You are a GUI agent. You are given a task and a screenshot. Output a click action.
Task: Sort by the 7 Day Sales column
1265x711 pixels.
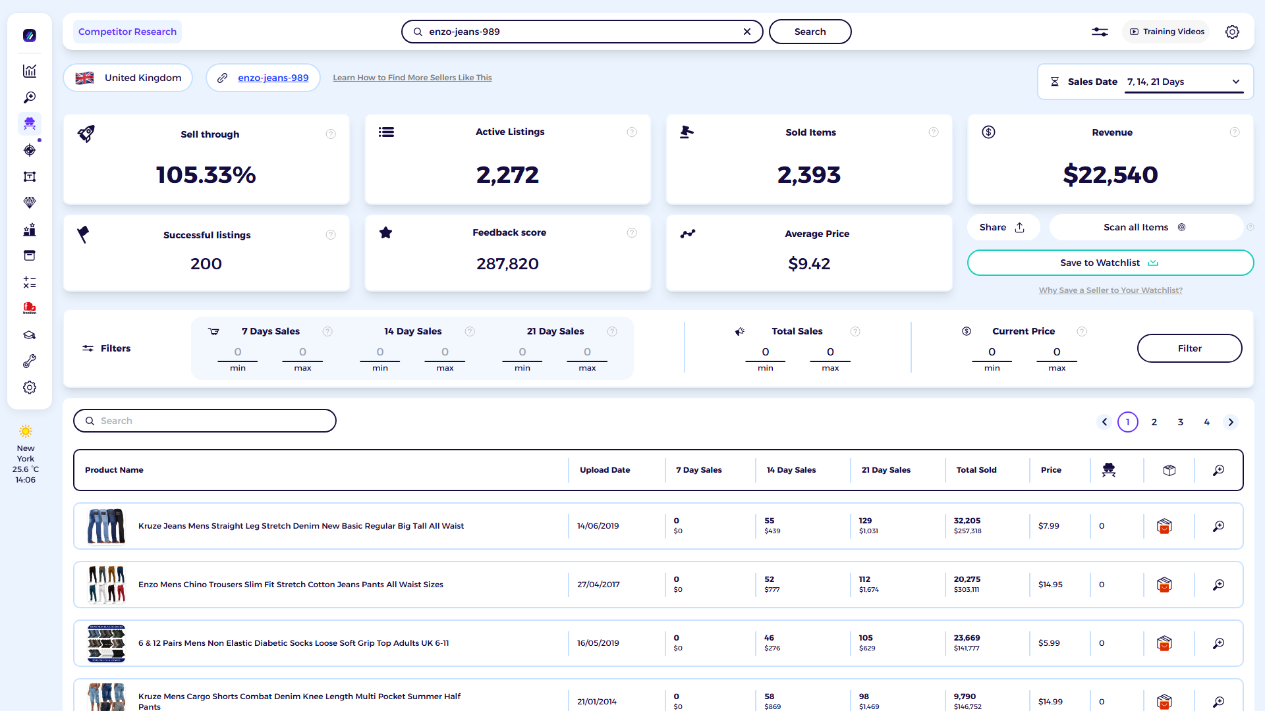(x=699, y=470)
